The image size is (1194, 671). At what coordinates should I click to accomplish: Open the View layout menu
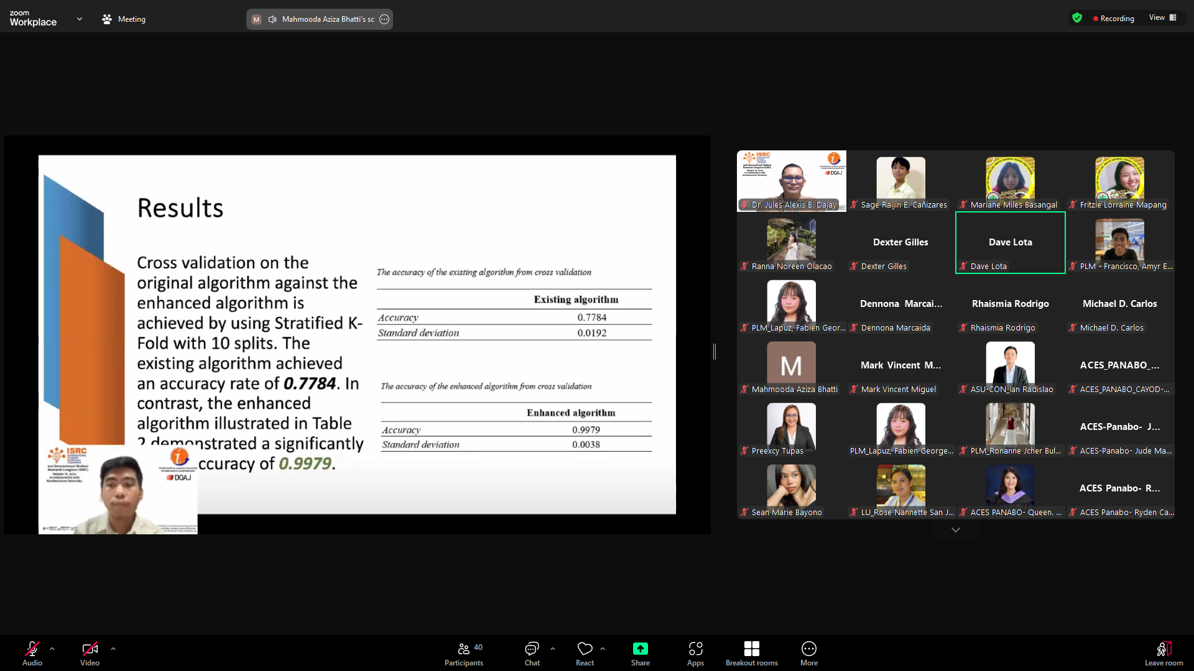[x=1162, y=18]
